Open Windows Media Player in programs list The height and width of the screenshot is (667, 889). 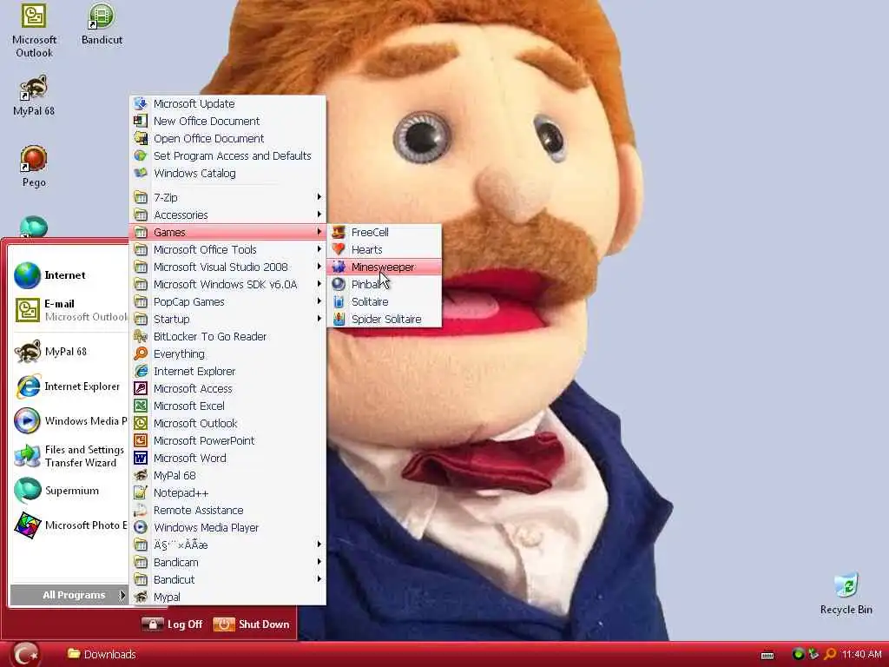coord(228,528)
